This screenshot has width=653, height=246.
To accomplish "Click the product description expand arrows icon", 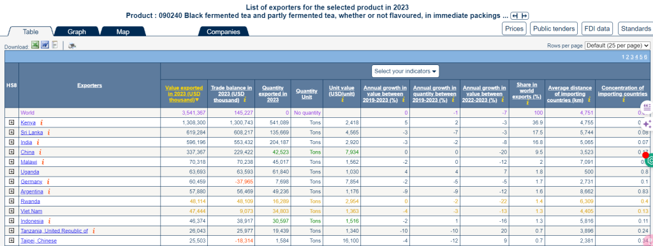I will 520,16.
